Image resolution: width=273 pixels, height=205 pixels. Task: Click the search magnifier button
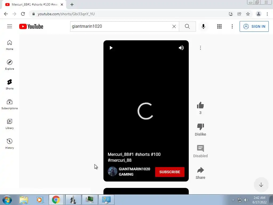187,26
